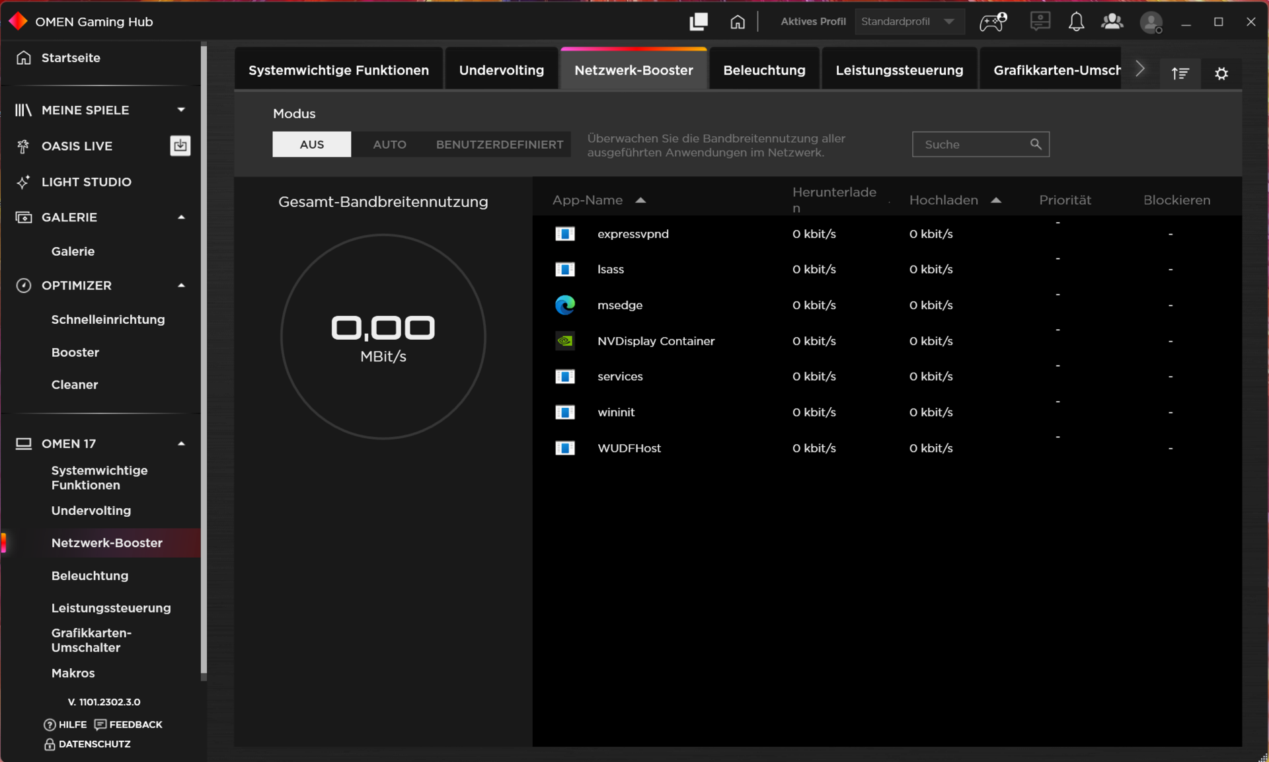1269x762 pixels.
Task: Open the game controller icon
Action: pos(992,22)
